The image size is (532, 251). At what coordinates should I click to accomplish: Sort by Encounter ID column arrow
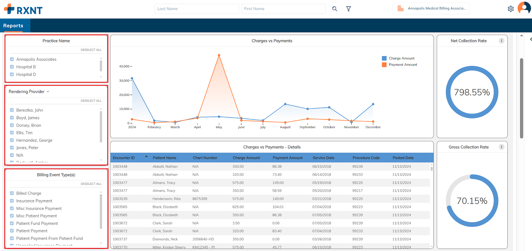point(146,156)
